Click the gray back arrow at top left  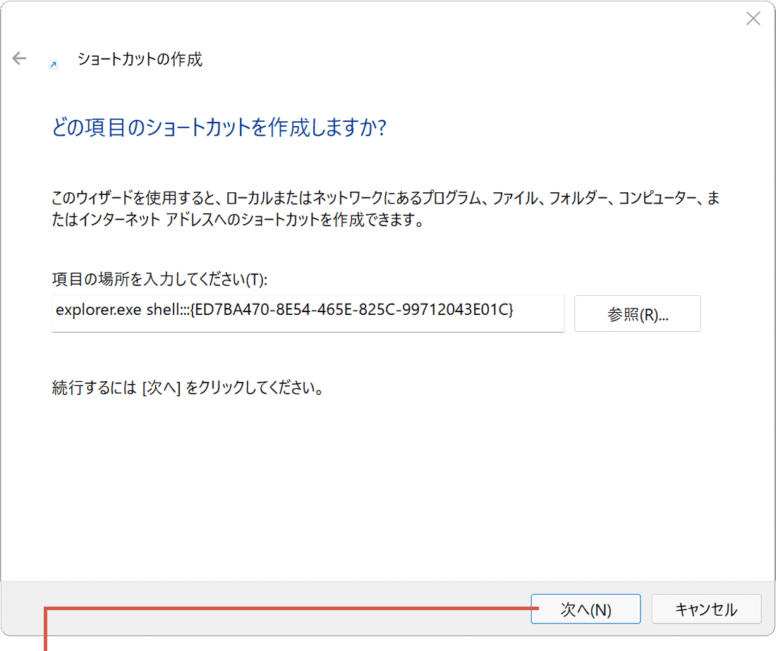pos(19,58)
